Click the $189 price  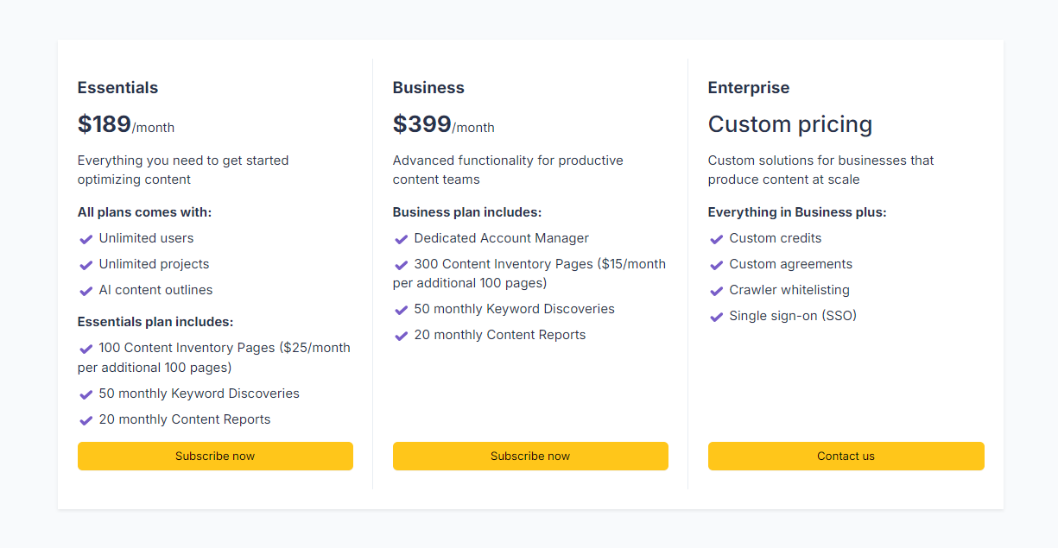105,124
